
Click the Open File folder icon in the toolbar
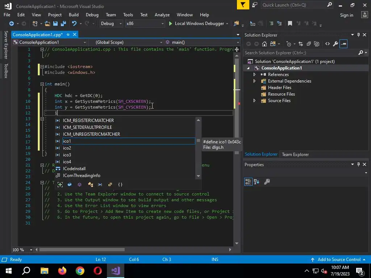tap(47, 24)
